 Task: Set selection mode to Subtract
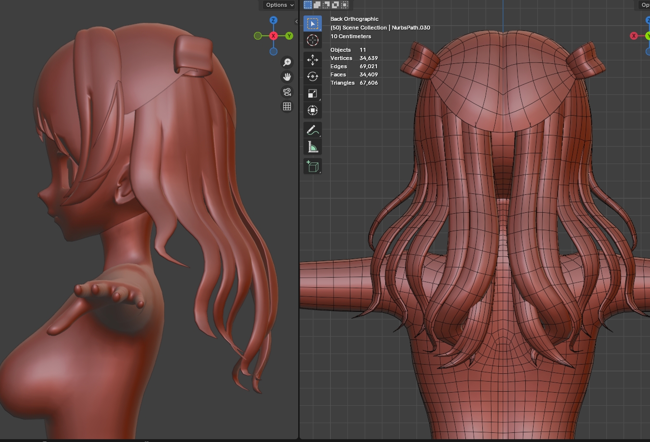pyautogui.click(x=326, y=5)
